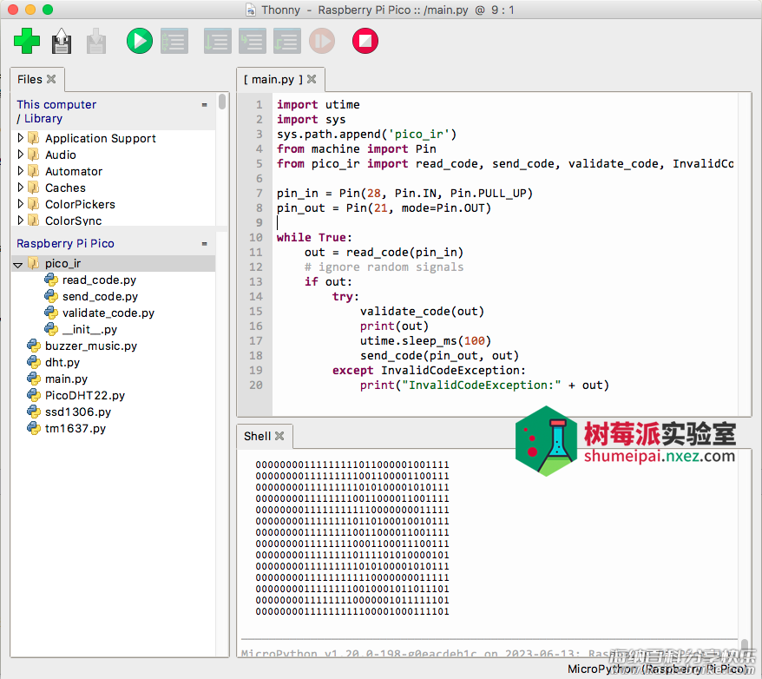This screenshot has height=679, width=762.
Task: Expand the Caches folder
Action: coord(20,188)
